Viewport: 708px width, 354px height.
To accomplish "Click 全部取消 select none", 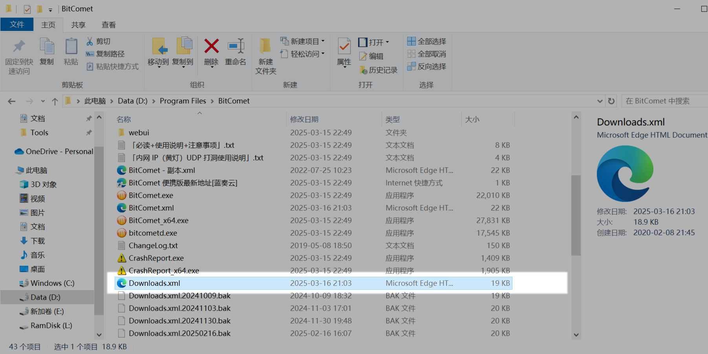I will point(427,54).
